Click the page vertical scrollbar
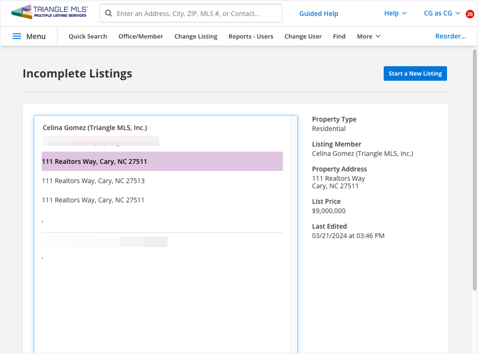The width and height of the screenshot is (478, 354). pyautogui.click(x=474, y=169)
